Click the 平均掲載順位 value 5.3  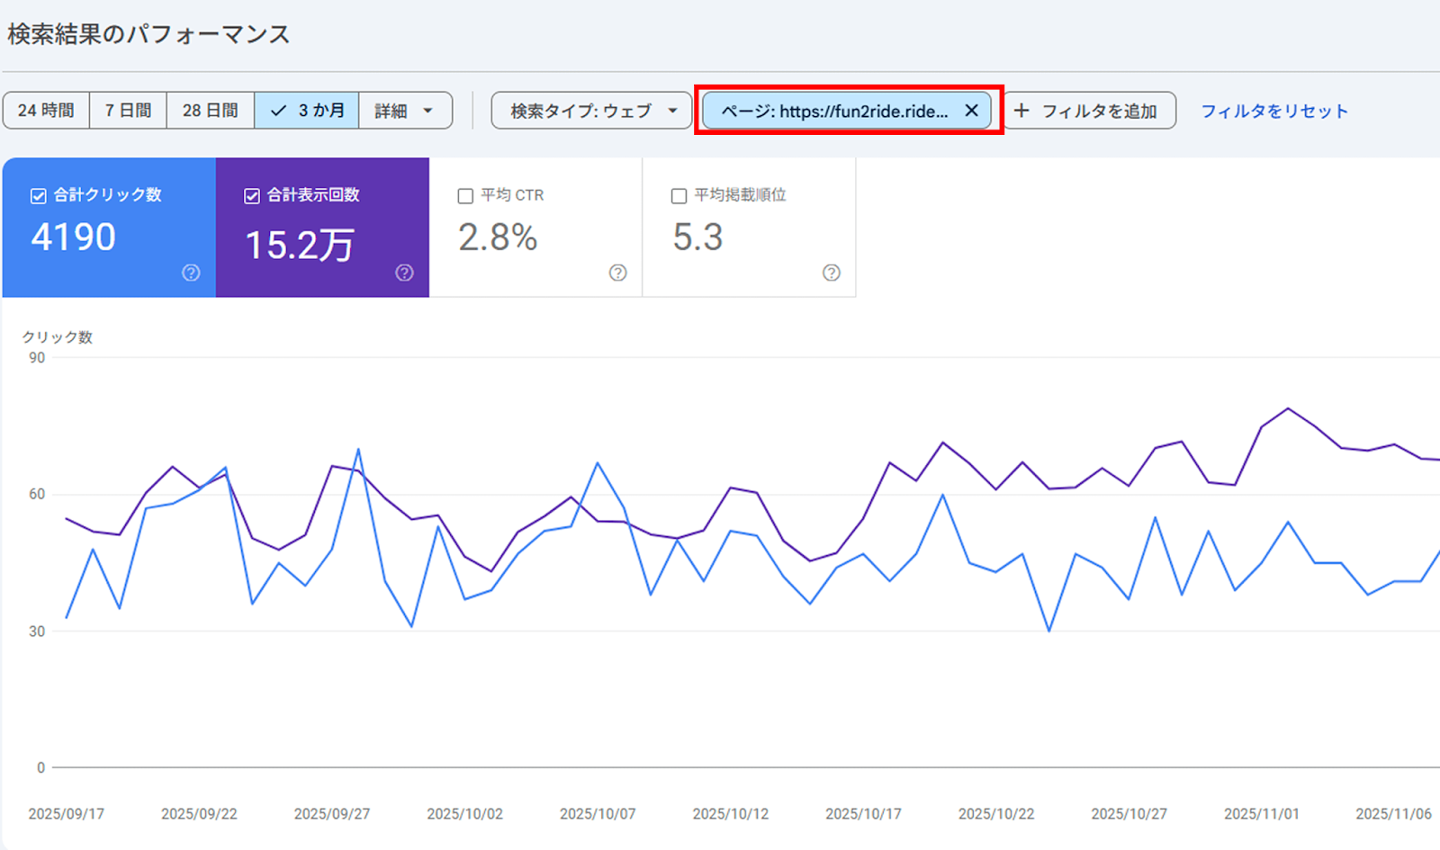(x=697, y=237)
